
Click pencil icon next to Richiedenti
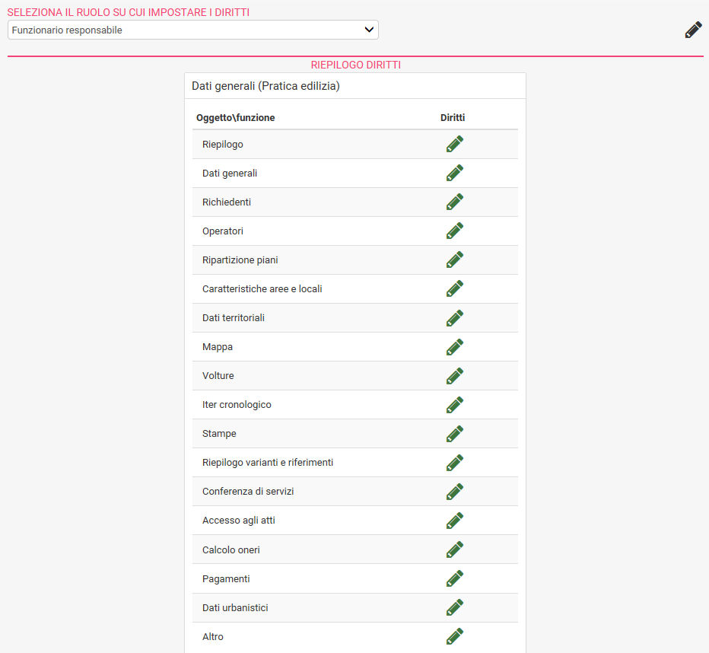(x=454, y=202)
